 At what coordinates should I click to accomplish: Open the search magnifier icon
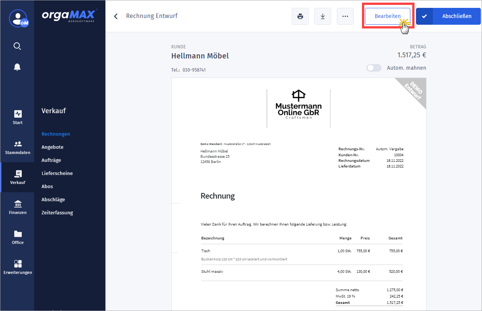click(17, 46)
